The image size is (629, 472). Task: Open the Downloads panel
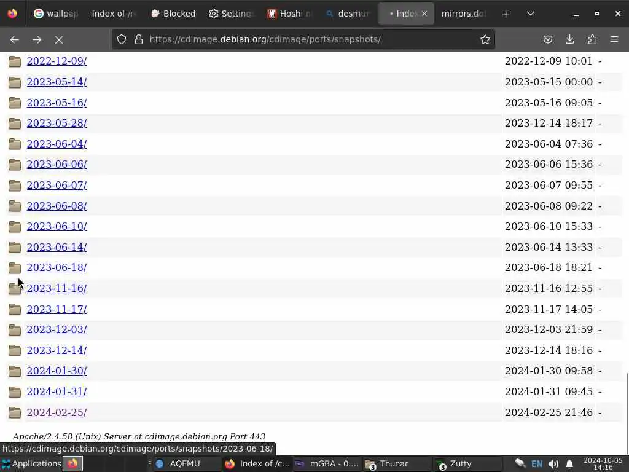[x=569, y=39]
